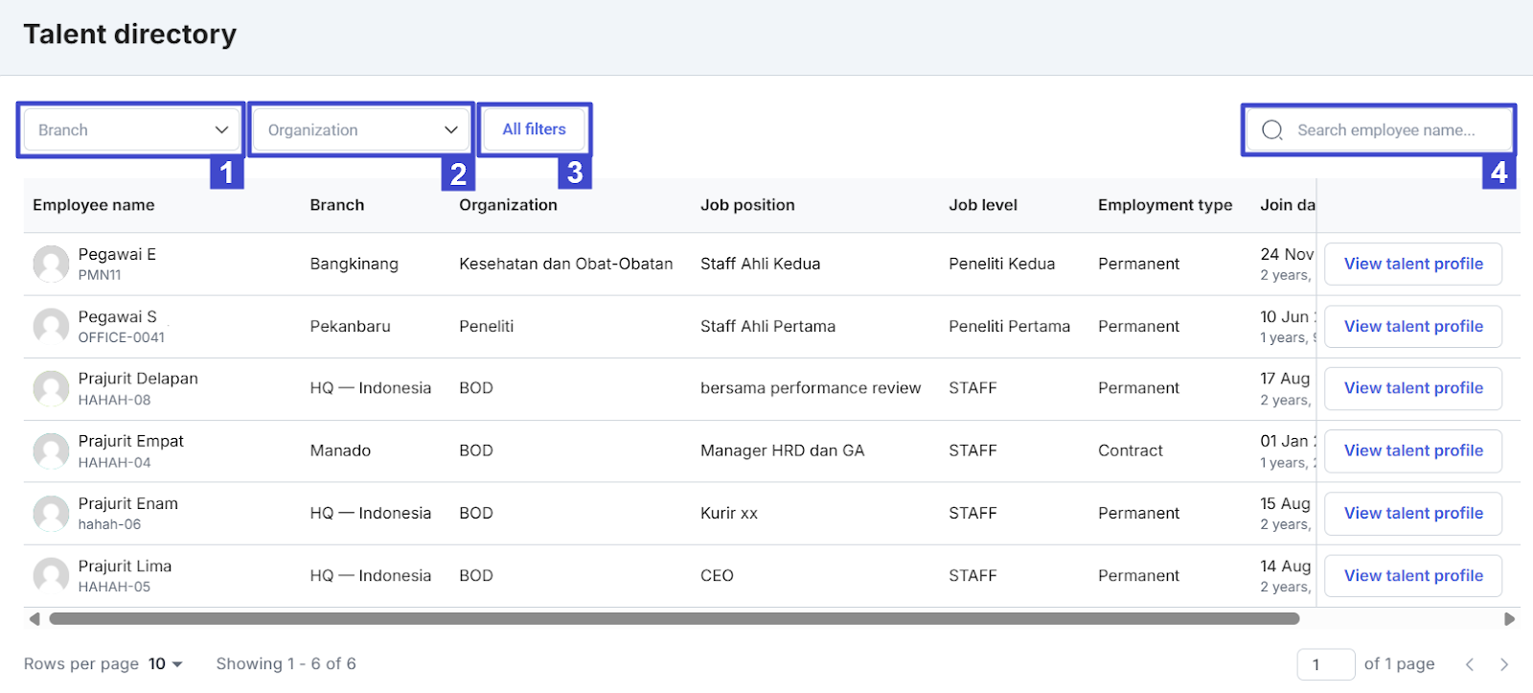
Task: Click the search magnifier icon
Action: tap(1271, 130)
